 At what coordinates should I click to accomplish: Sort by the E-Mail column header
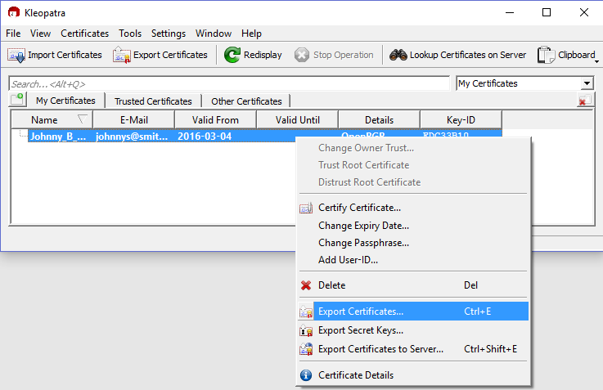click(x=134, y=120)
